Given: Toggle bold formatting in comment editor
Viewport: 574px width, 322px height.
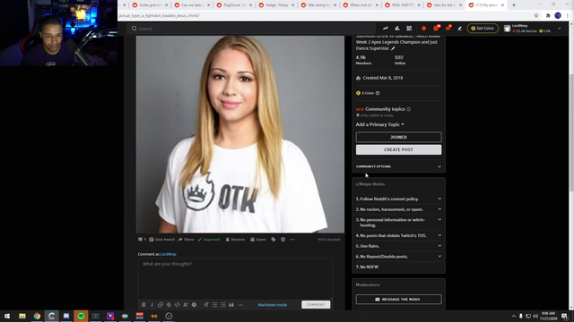Looking at the screenshot, I should (x=143, y=304).
